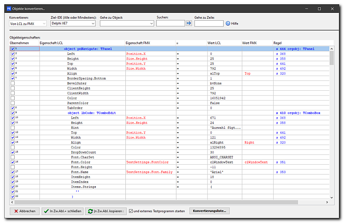Maximize the Objekte konvertieren window
This screenshot has width=344, height=223.
tap(319, 8)
